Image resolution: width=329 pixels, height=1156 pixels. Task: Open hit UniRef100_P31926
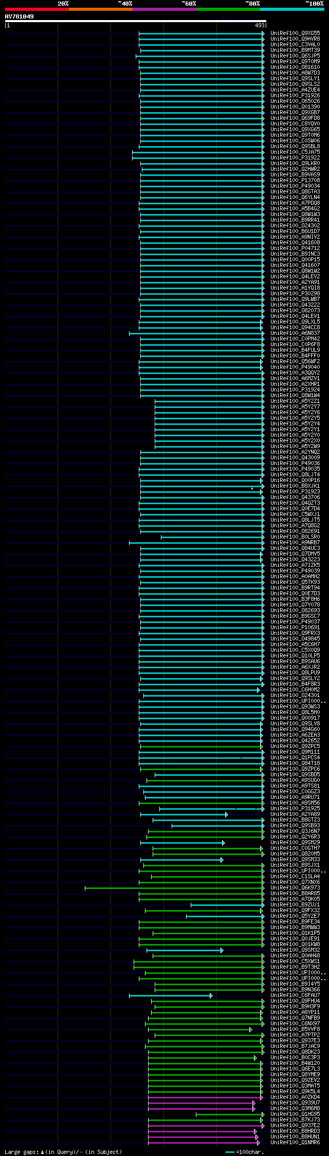pos(295,95)
